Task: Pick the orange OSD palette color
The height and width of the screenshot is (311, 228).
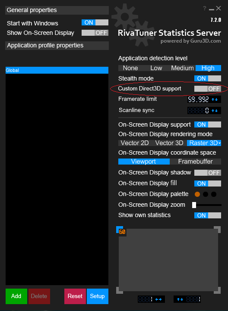Action: (197, 194)
